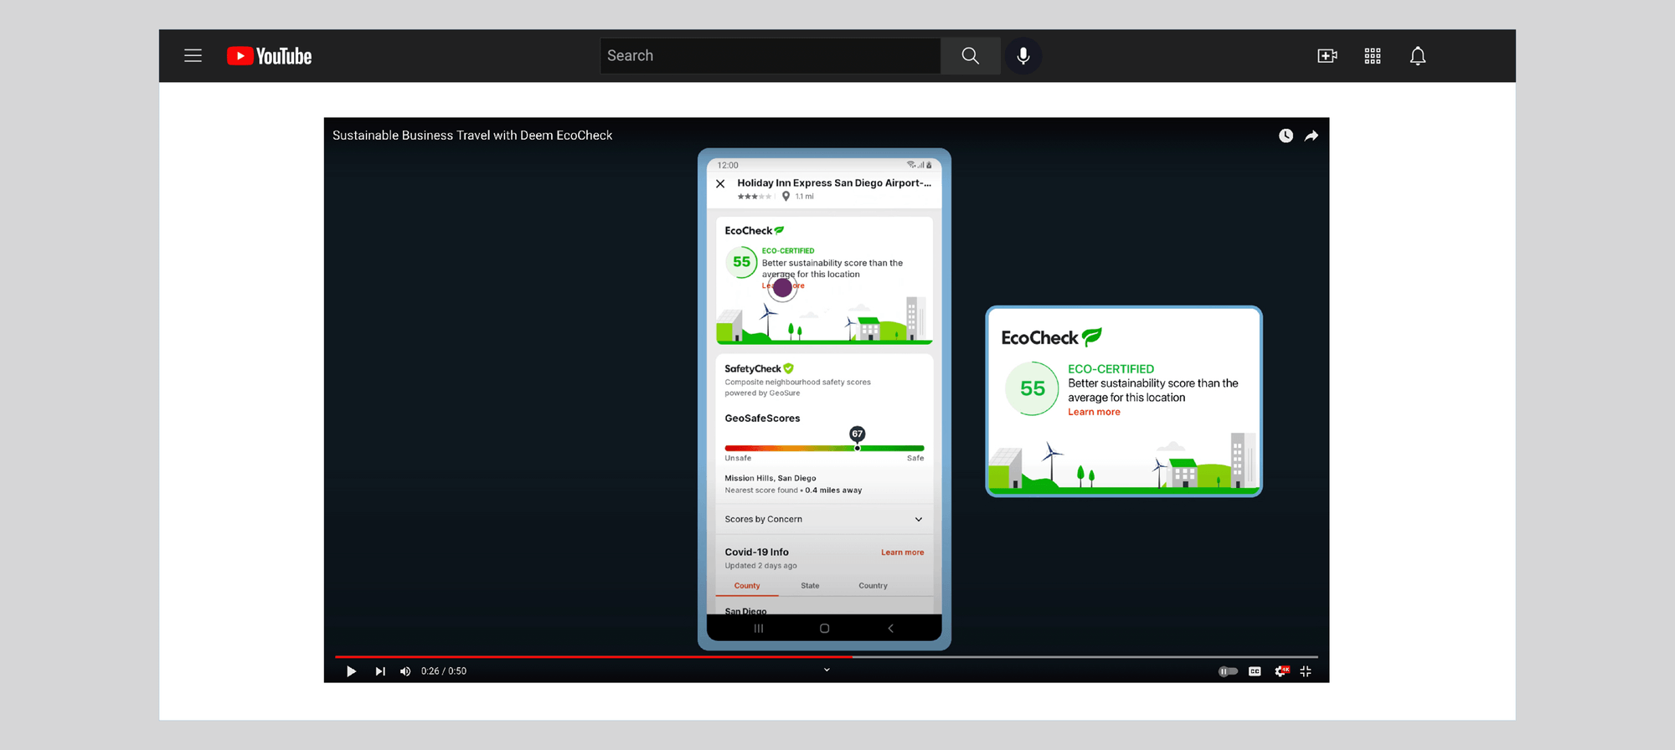Toggle the autoplay switch
Viewport: 1675px width, 750px height.
[1228, 671]
